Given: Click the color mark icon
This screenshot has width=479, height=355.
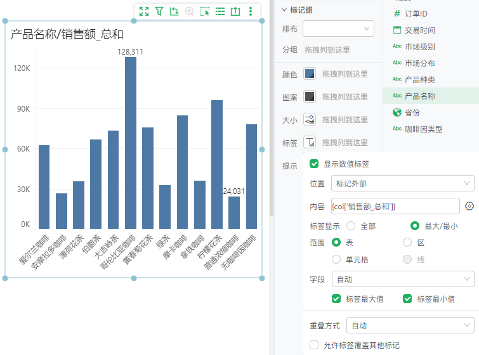Looking at the screenshot, I should coord(310,74).
